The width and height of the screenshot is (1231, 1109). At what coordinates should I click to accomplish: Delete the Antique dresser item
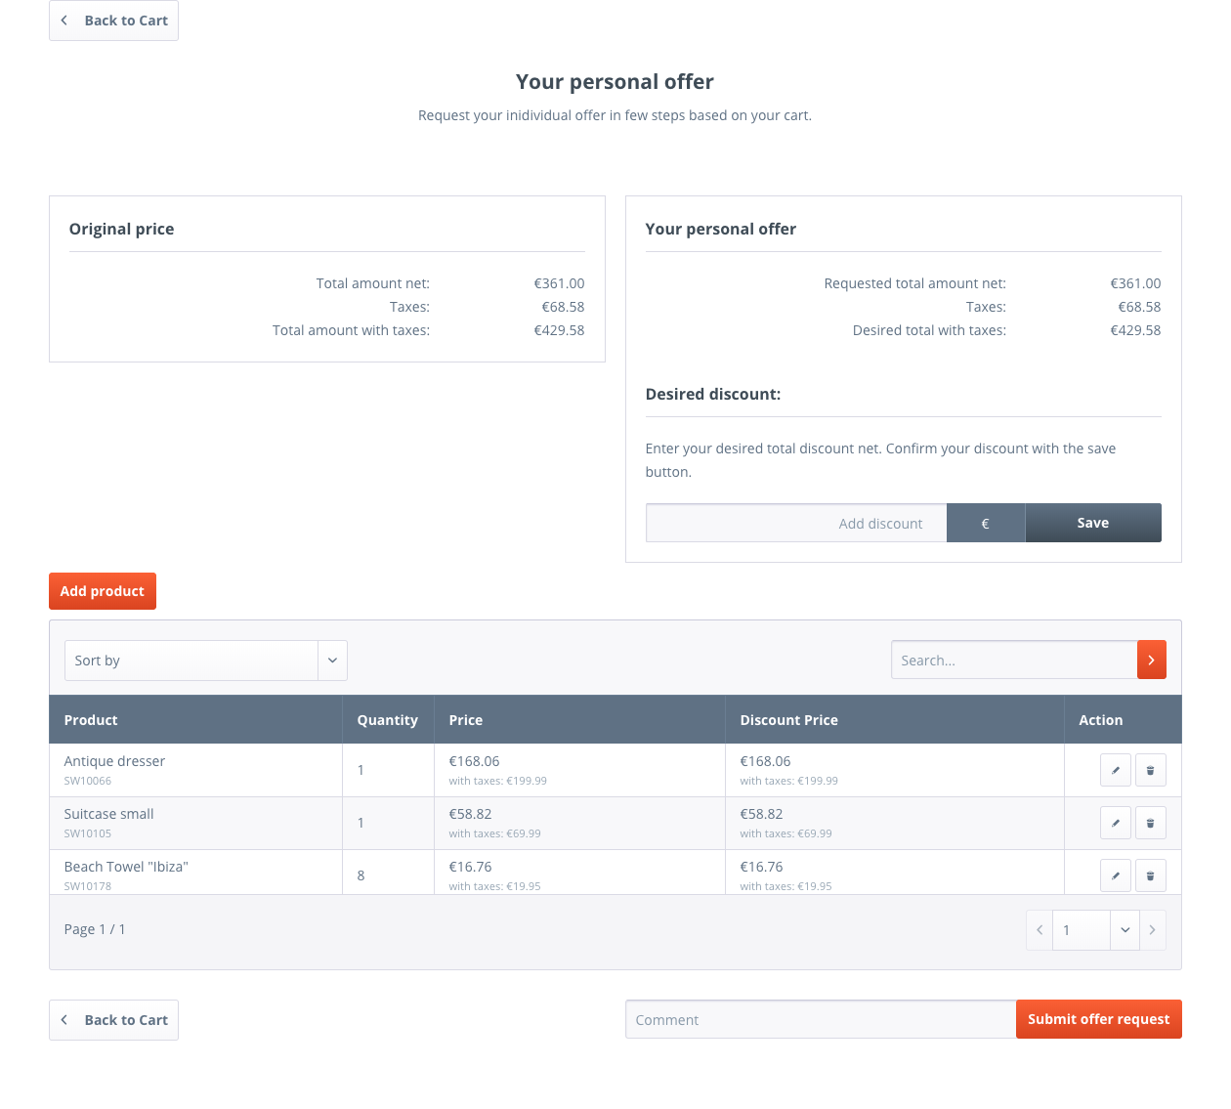(1150, 770)
